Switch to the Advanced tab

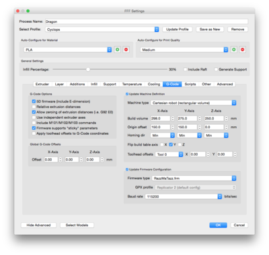[x=225, y=84]
